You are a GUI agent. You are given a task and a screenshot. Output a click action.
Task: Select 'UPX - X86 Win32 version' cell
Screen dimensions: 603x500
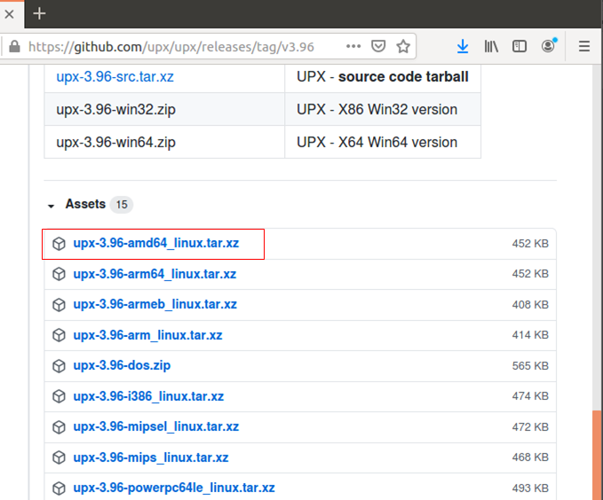coord(383,109)
